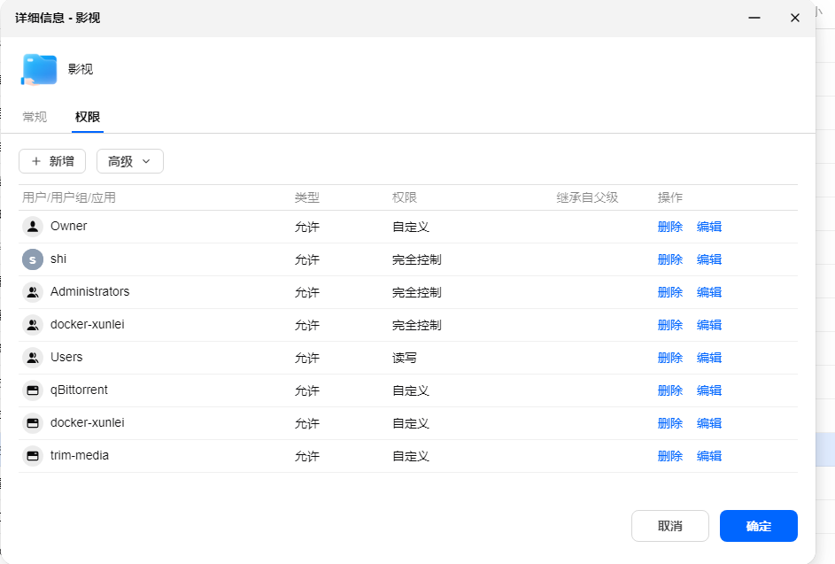
Task: Click the docker-xunlei group icon
Action: point(33,325)
